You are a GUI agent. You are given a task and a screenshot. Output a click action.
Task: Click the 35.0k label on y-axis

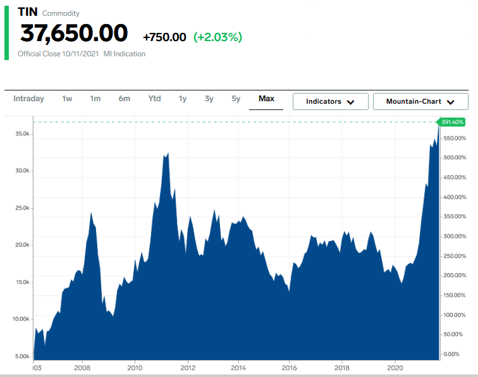click(x=23, y=134)
